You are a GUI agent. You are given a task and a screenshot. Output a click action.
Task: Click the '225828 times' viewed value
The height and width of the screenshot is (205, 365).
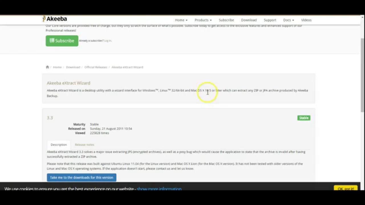coord(100,133)
